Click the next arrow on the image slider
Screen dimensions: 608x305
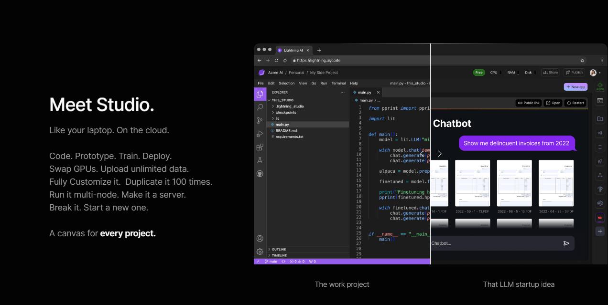click(440, 154)
